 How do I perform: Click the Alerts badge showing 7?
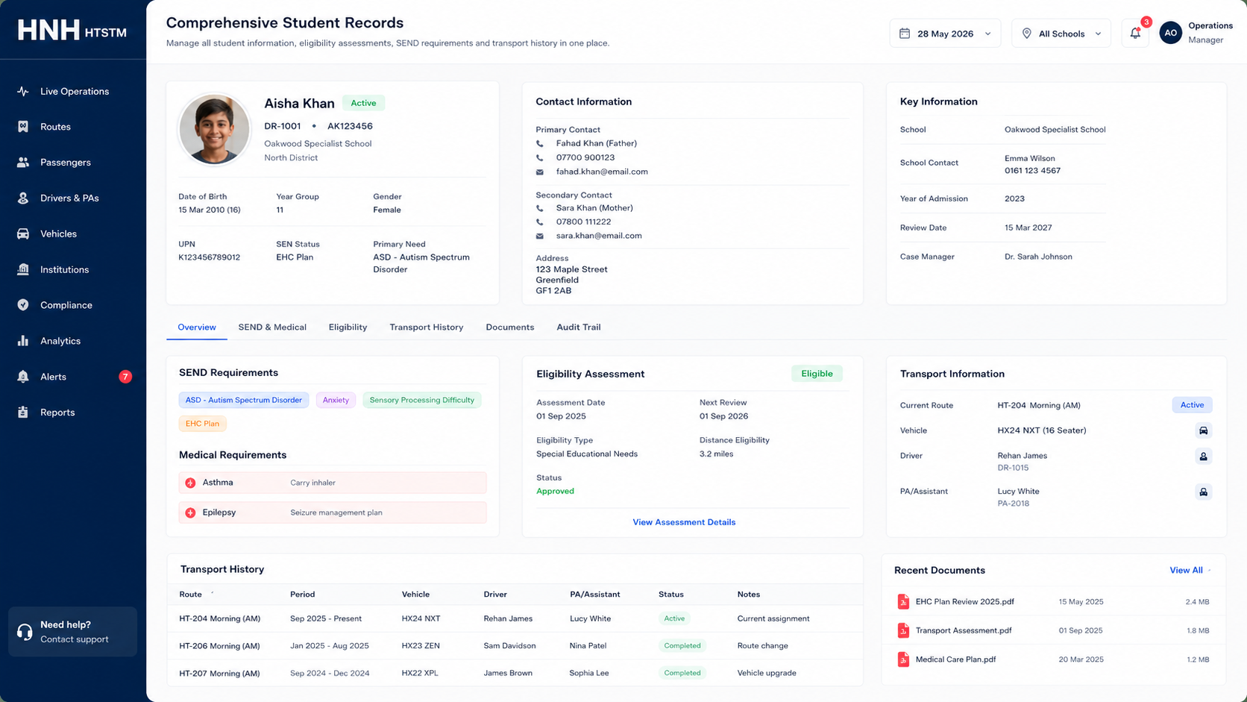(x=125, y=377)
